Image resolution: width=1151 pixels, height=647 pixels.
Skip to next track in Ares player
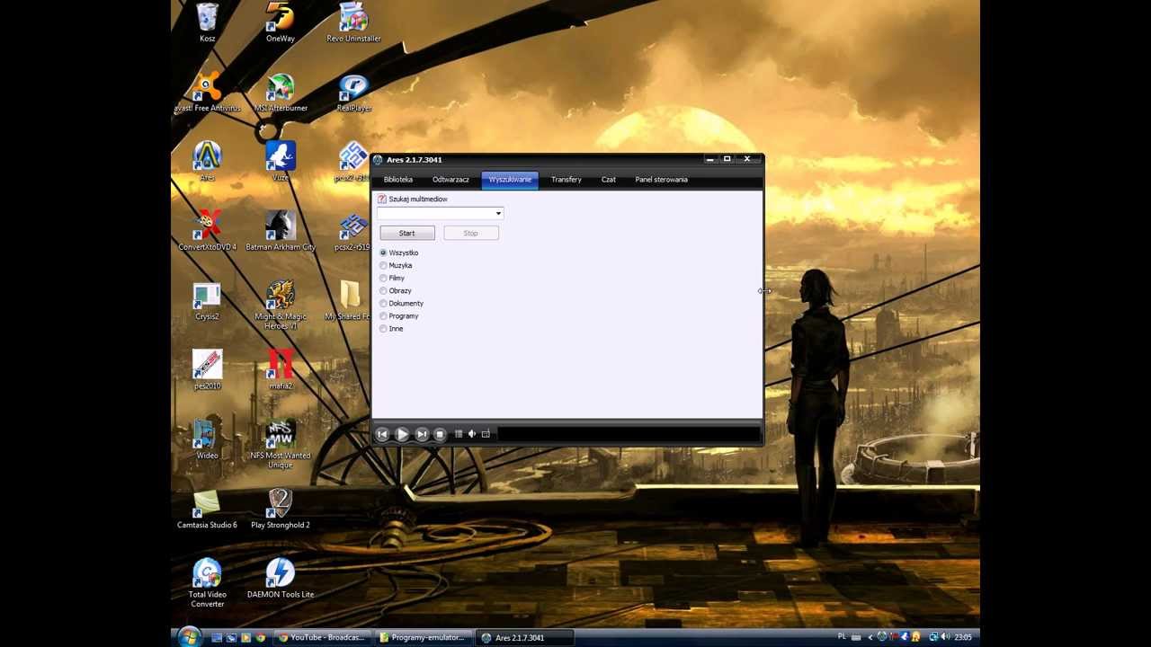422,434
